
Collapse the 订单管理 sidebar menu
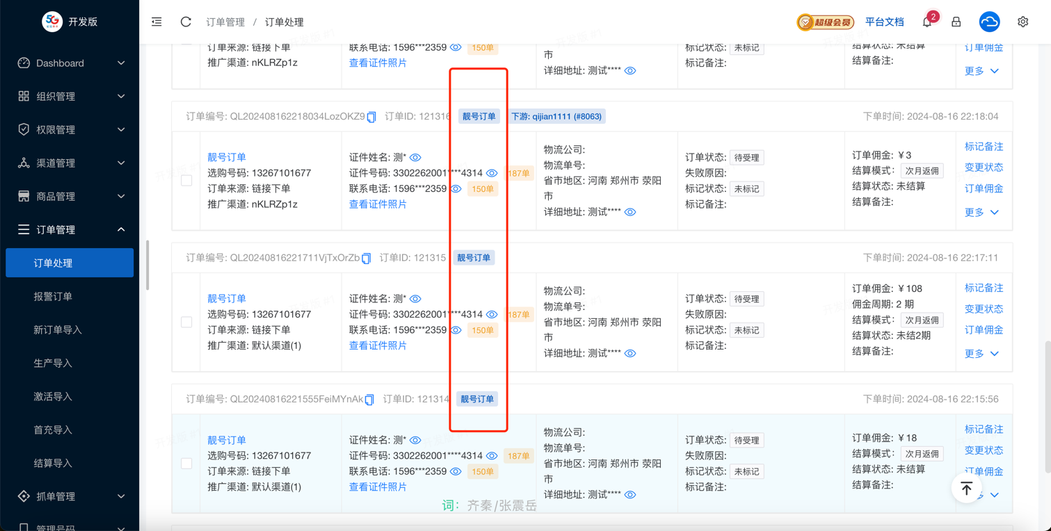coord(70,229)
